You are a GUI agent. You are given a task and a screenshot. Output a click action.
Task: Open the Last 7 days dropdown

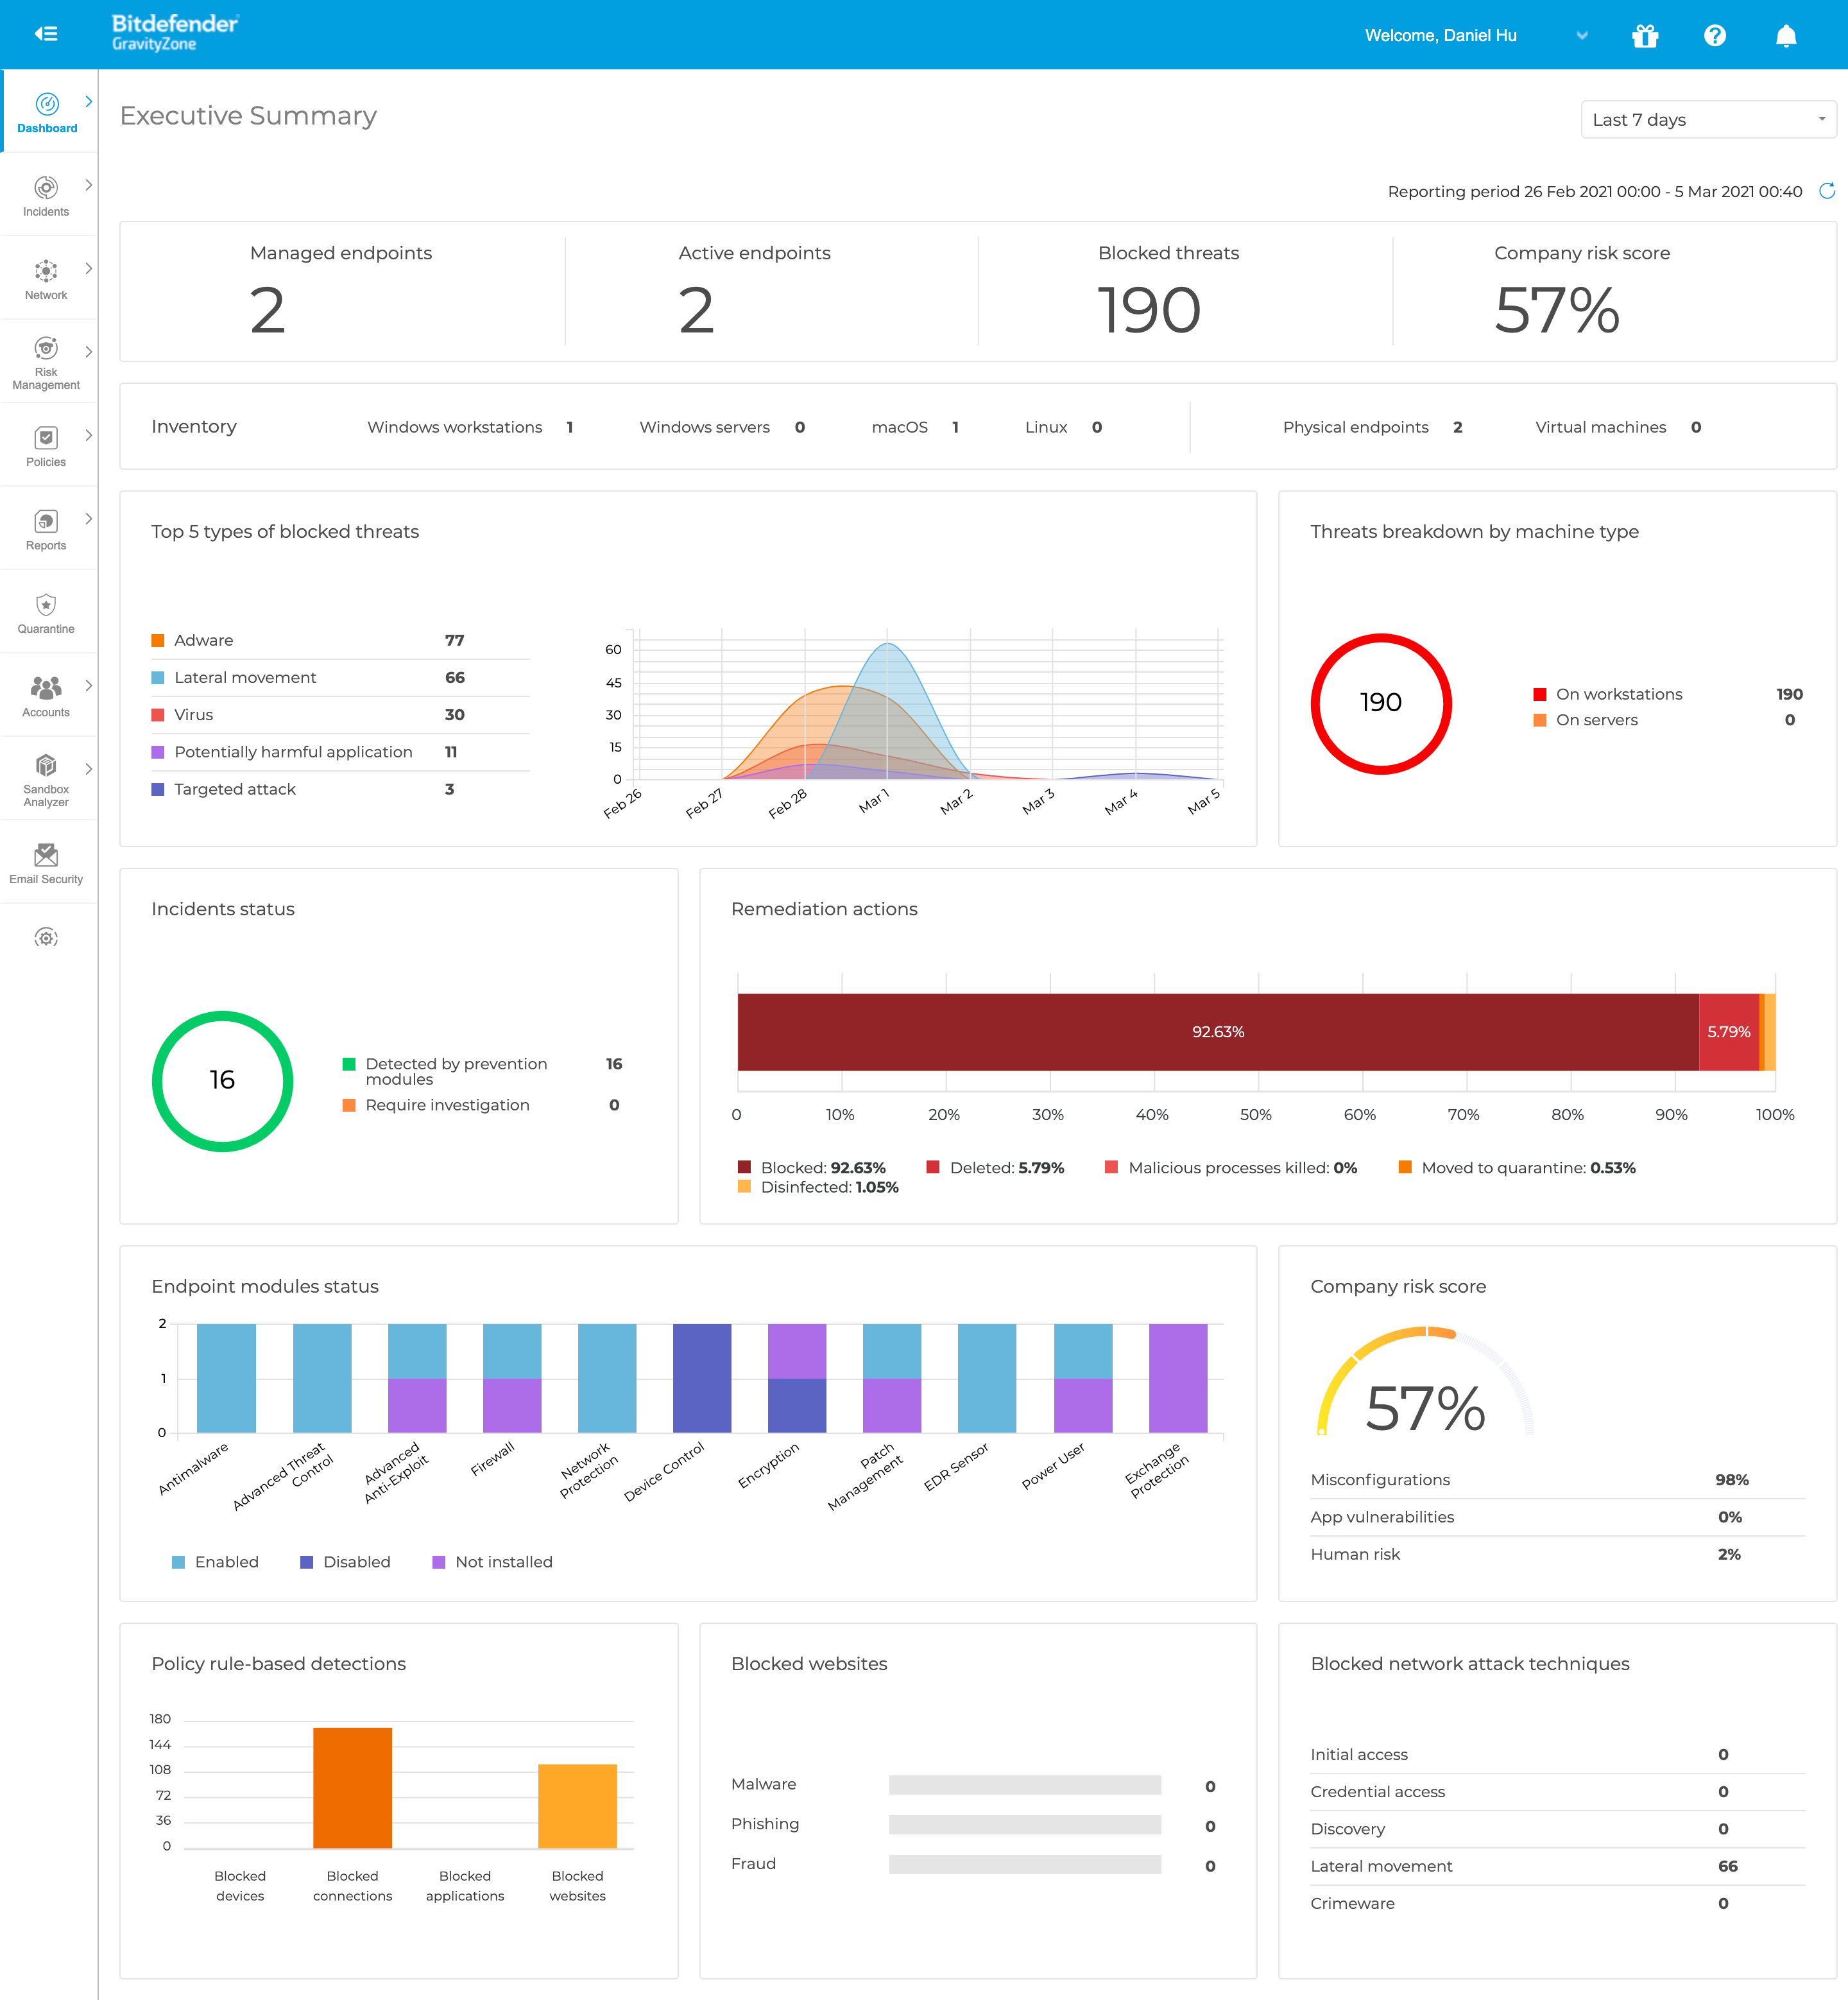(1708, 120)
